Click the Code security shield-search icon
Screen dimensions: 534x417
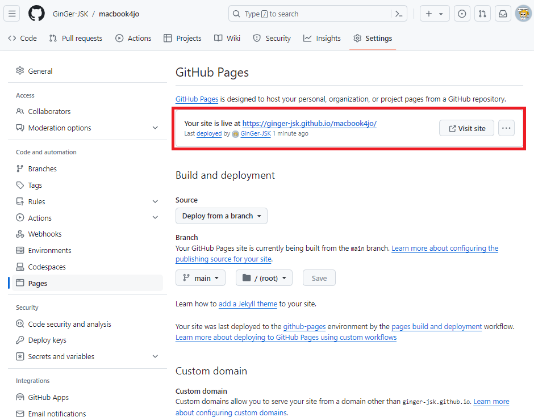[x=20, y=324]
